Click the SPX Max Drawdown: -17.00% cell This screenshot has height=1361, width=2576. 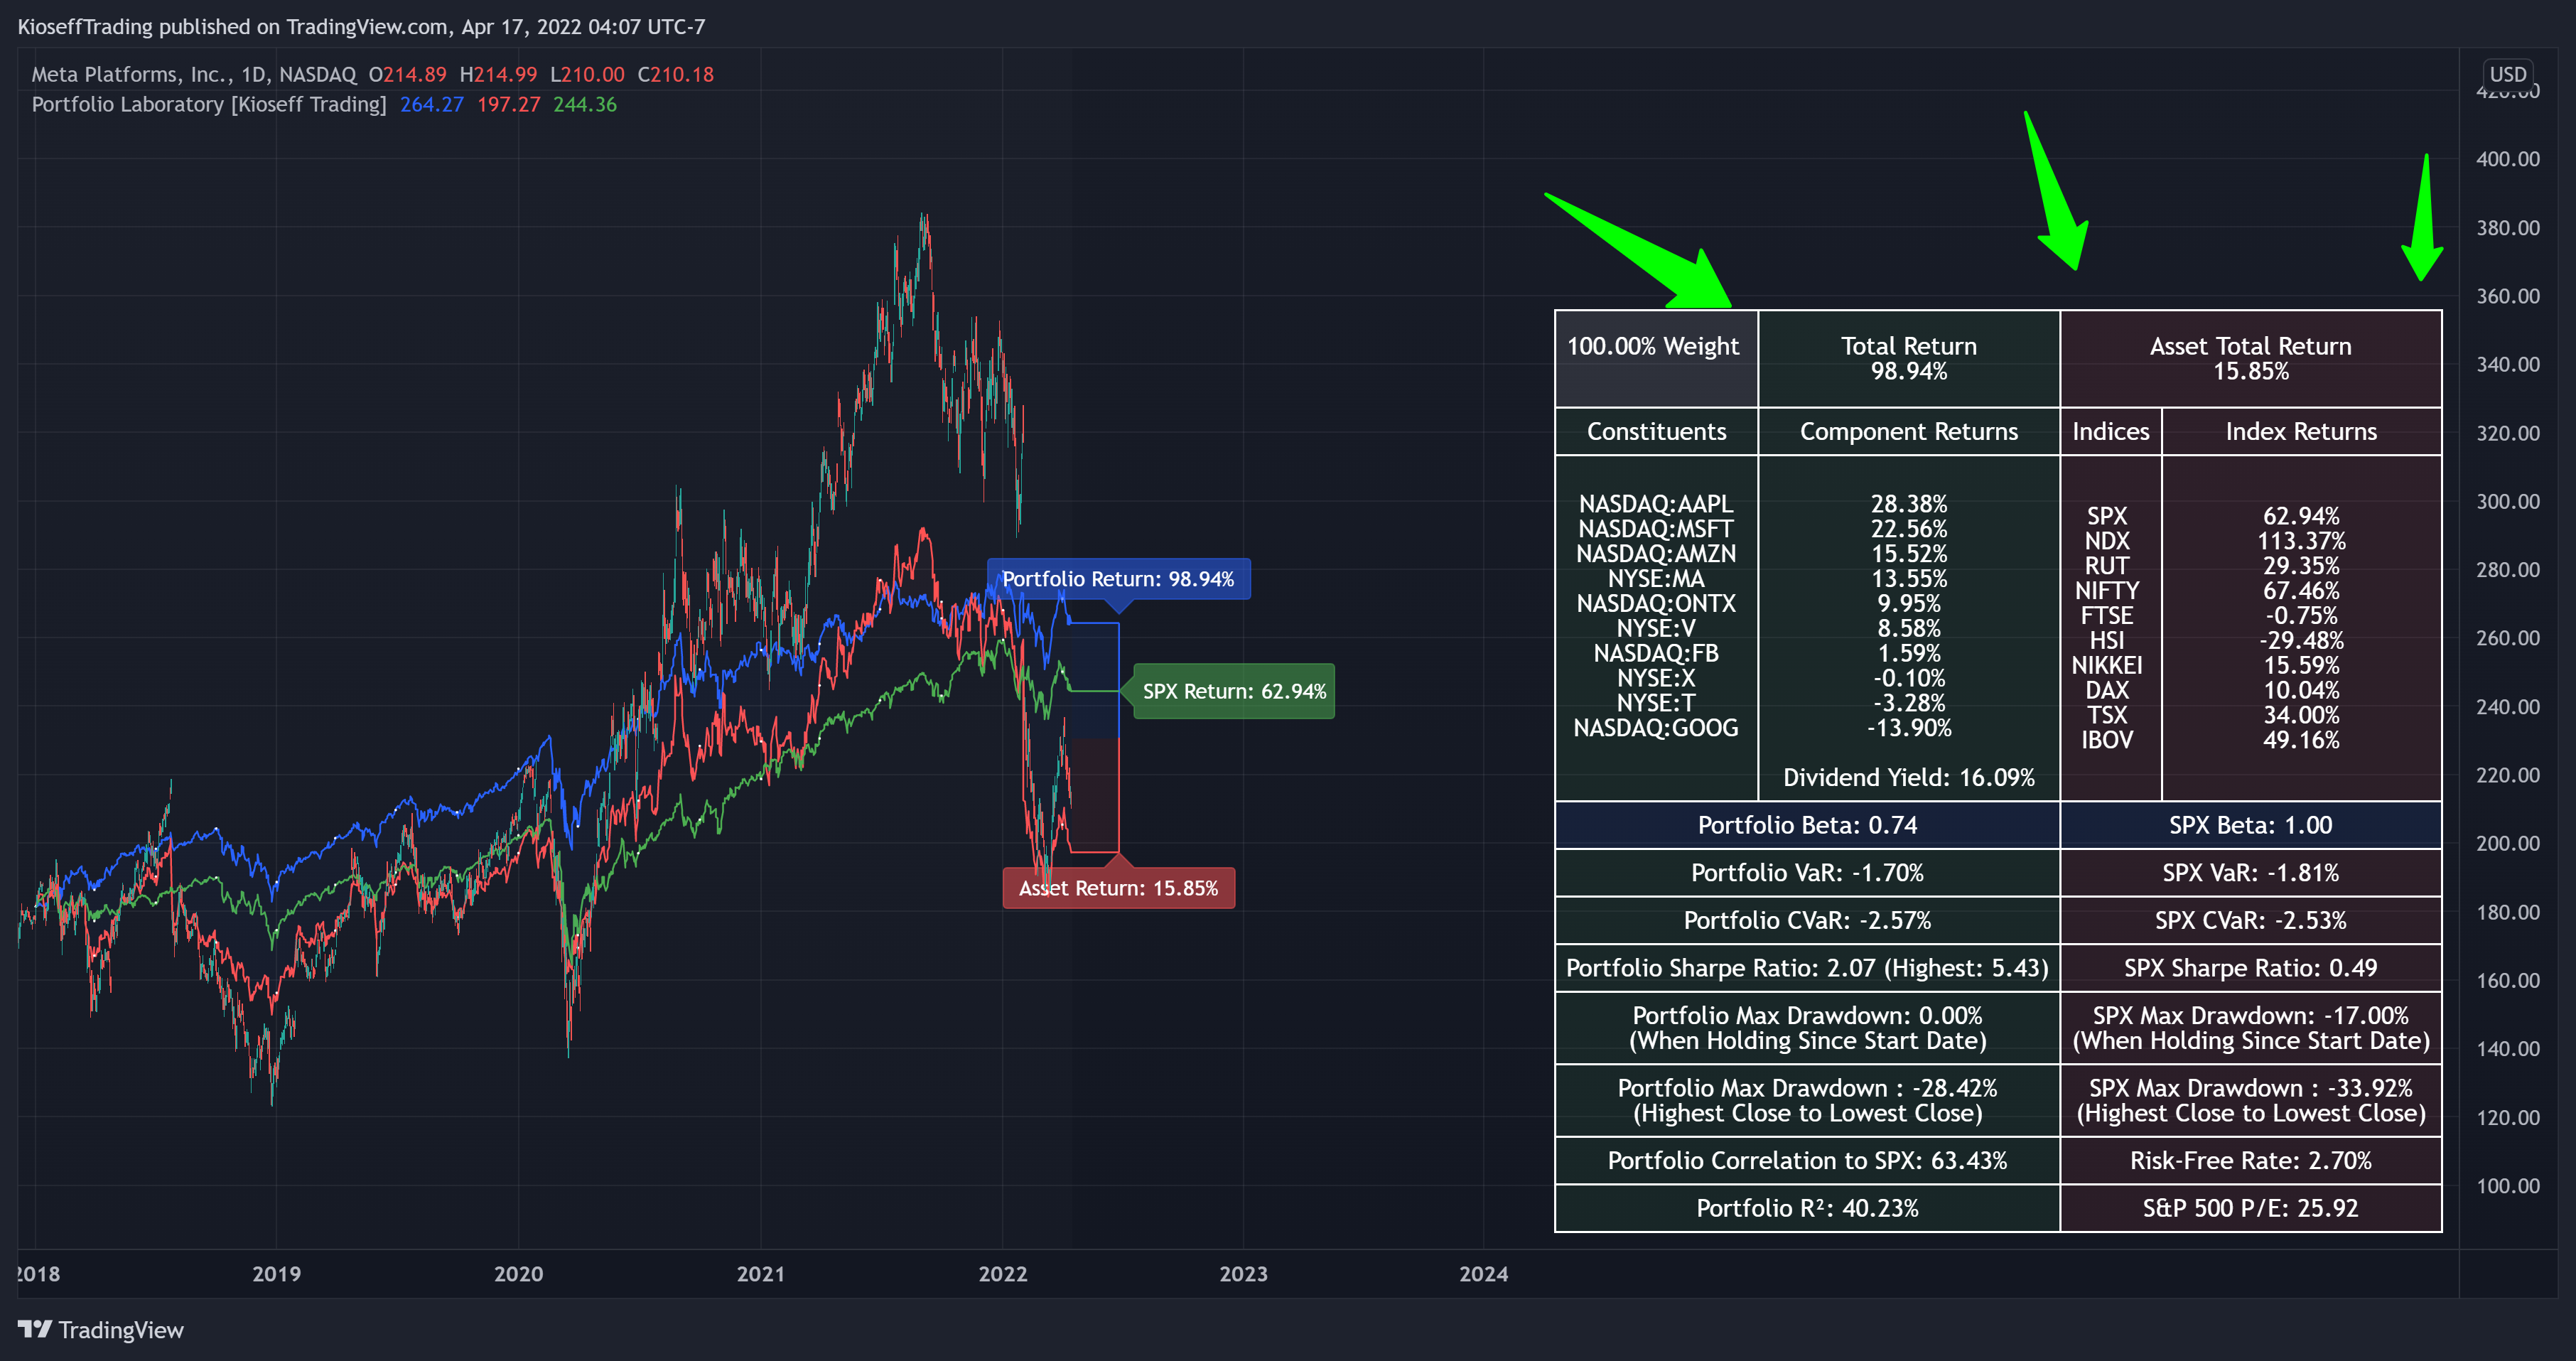coord(2251,1028)
